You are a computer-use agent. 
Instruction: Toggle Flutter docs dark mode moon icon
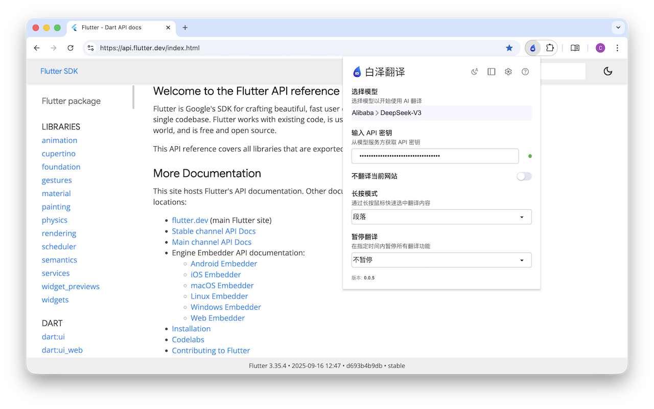click(x=608, y=71)
